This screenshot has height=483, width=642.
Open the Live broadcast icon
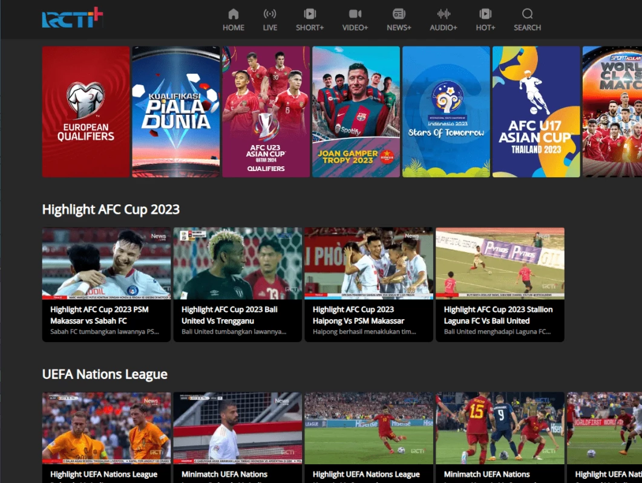pyautogui.click(x=270, y=14)
